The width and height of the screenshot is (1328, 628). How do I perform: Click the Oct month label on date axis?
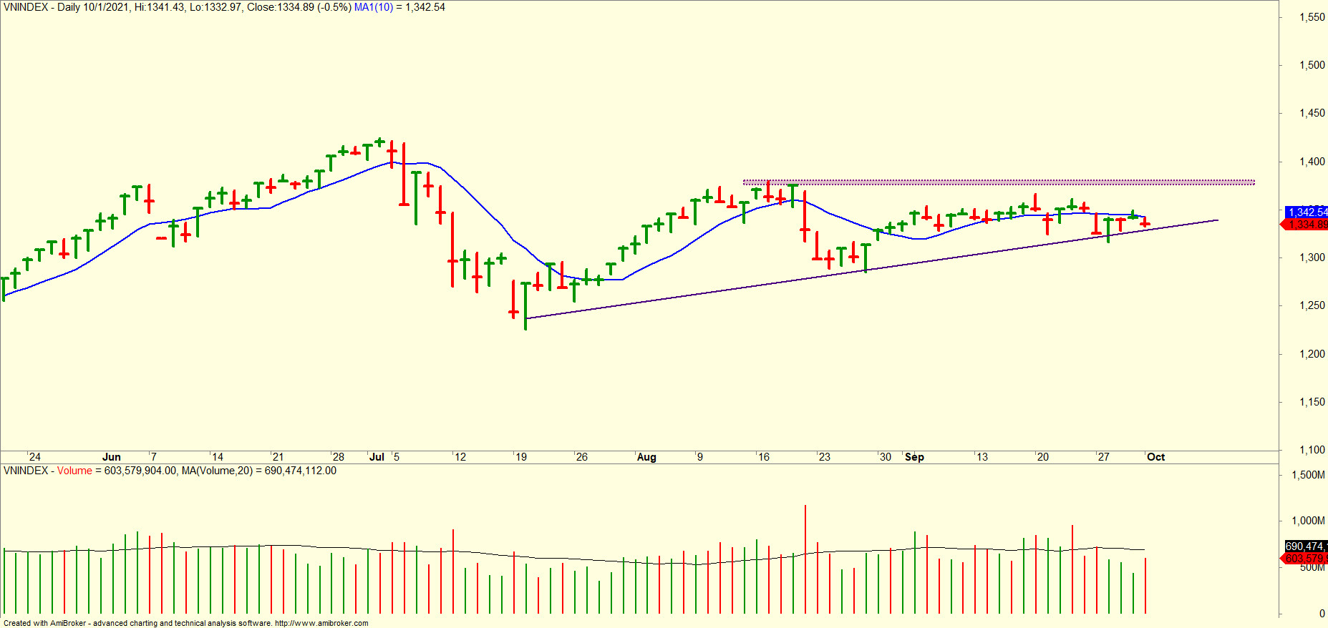point(1155,457)
